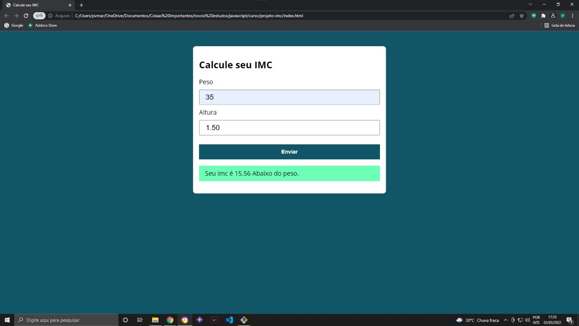Launch Visual Studio Code from the taskbar

point(229,320)
